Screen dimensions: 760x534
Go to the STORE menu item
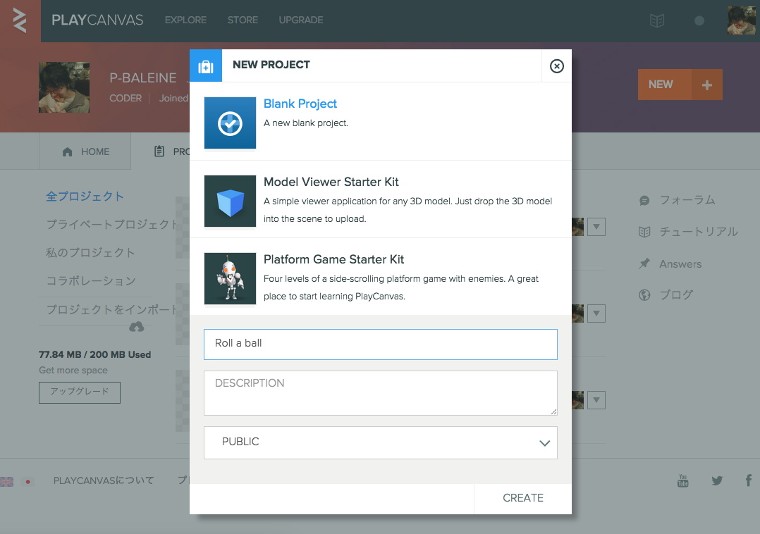point(243,20)
